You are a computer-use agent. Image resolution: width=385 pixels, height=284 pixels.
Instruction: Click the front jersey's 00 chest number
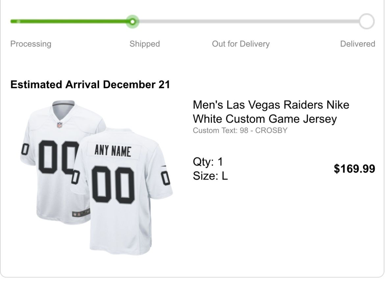click(57, 157)
